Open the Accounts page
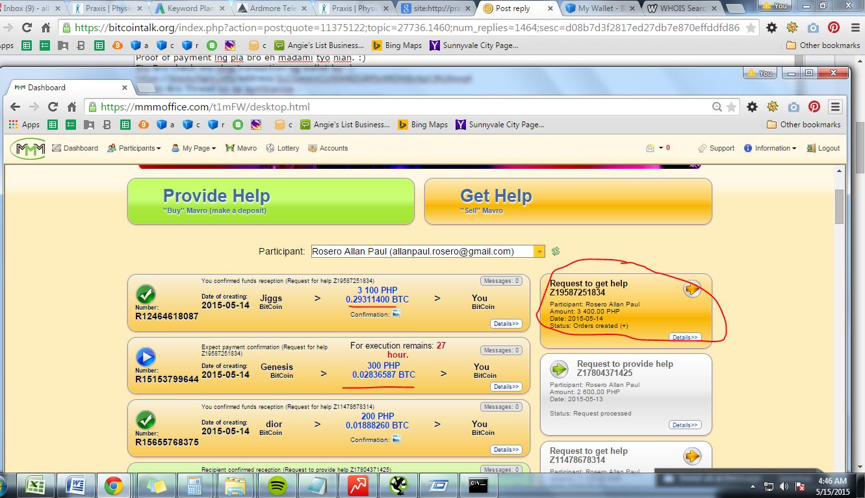The width and height of the screenshot is (865, 498). [x=328, y=148]
